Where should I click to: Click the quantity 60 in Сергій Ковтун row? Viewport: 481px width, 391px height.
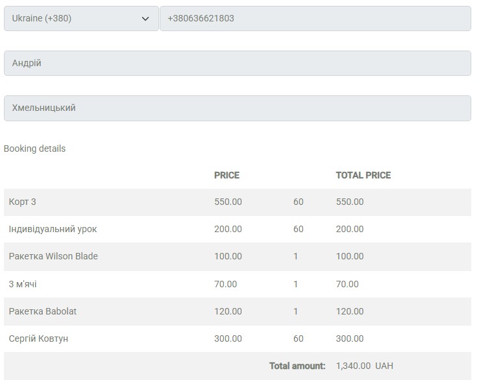298,338
